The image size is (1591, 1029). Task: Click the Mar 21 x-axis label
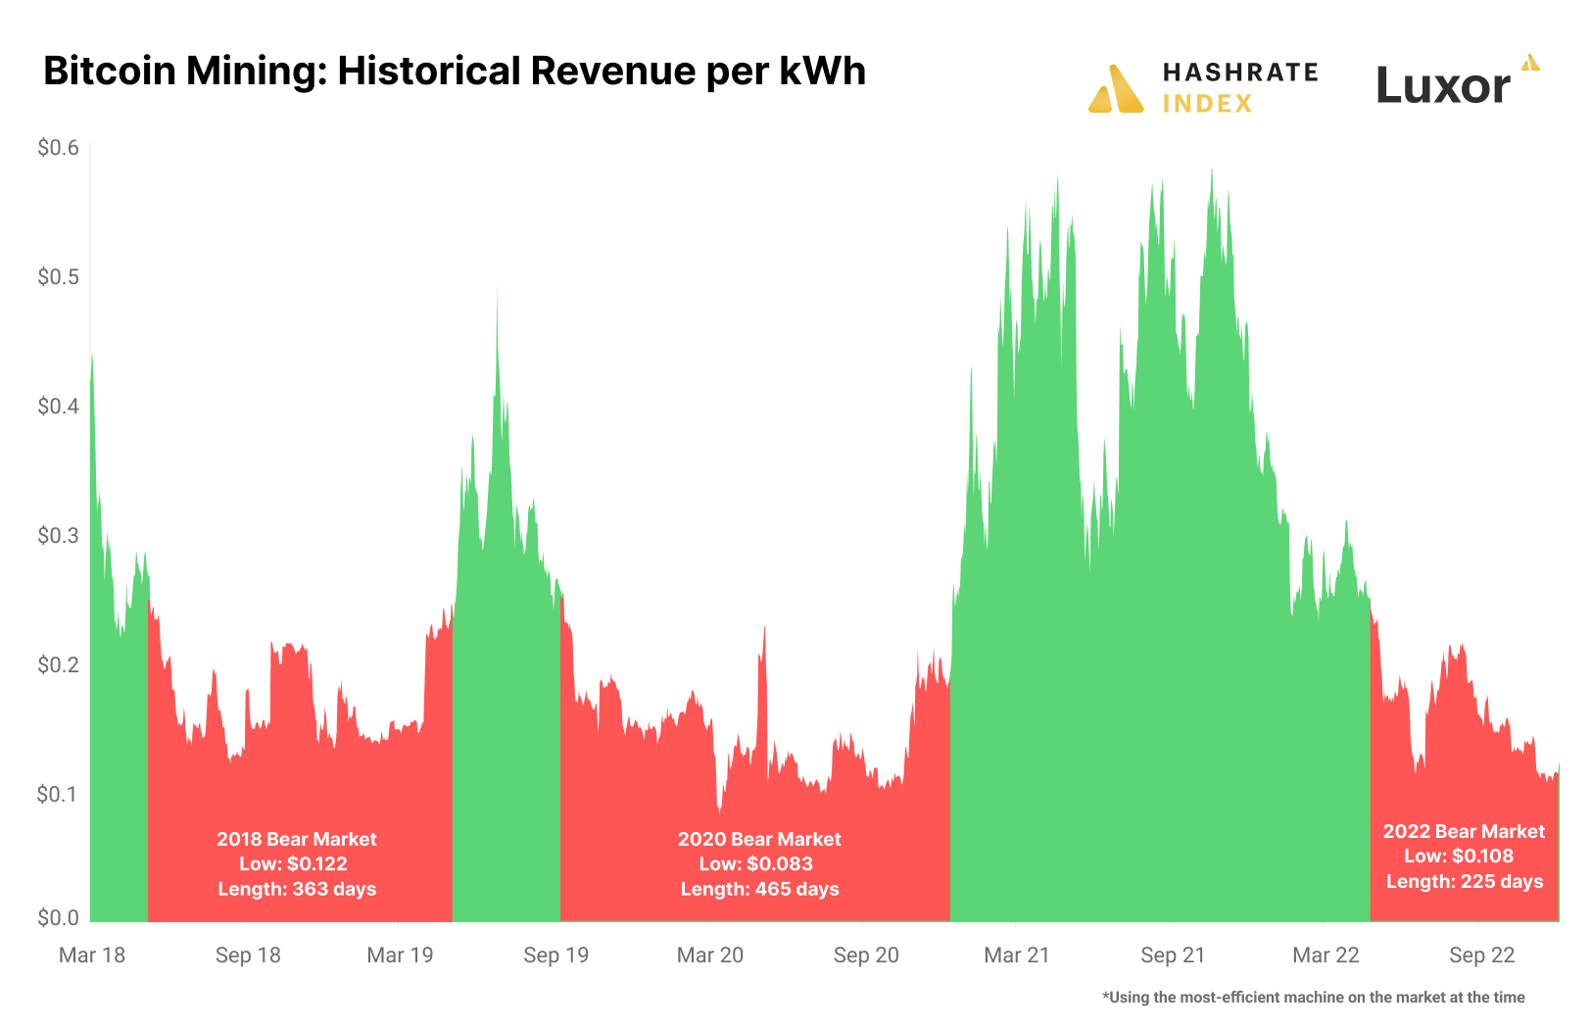tap(1017, 955)
